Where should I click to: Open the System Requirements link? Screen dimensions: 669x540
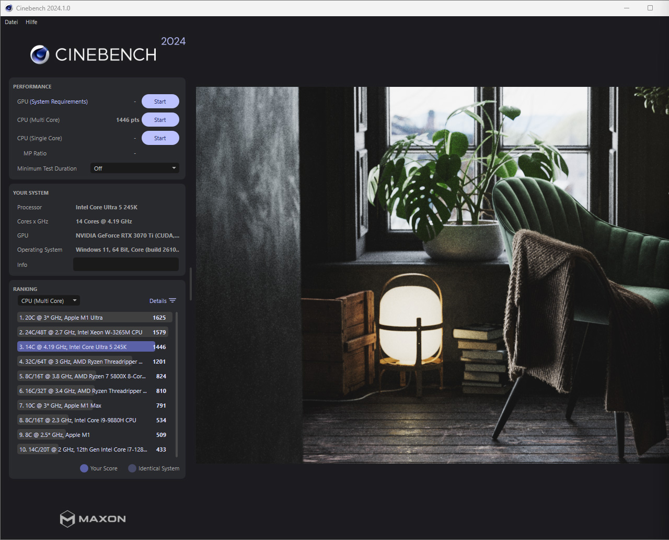pyautogui.click(x=59, y=102)
